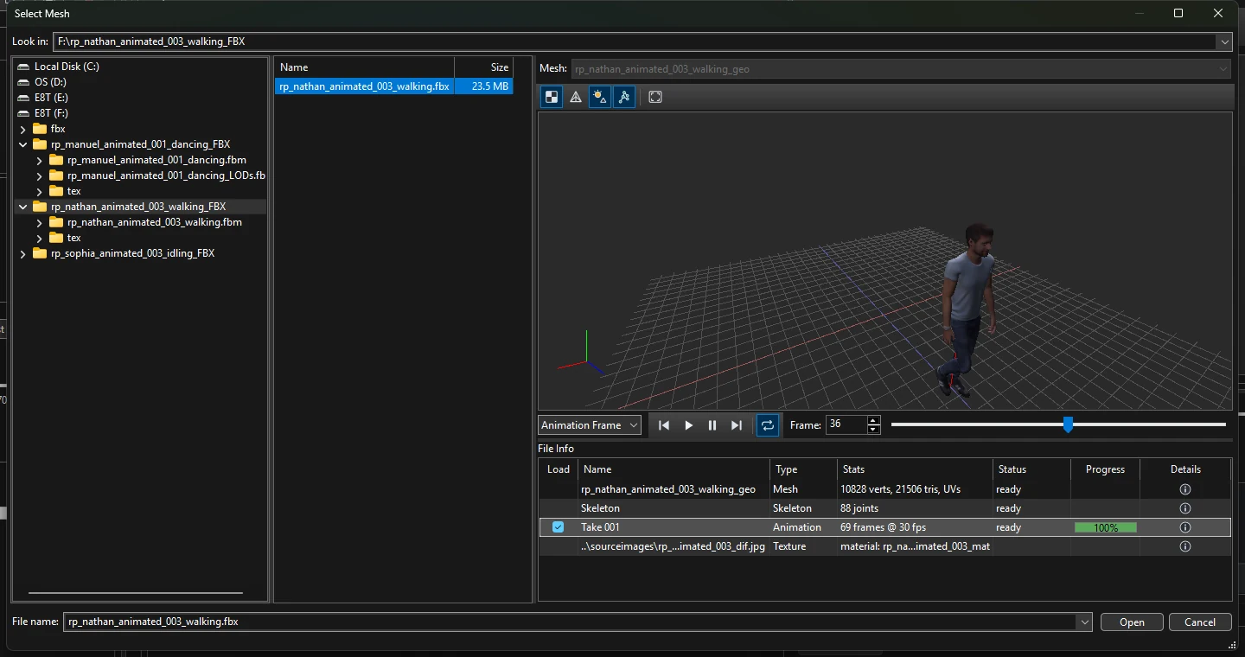Open the Look in path dropdown
The height and width of the screenshot is (657, 1245).
tap(1224, 41)
